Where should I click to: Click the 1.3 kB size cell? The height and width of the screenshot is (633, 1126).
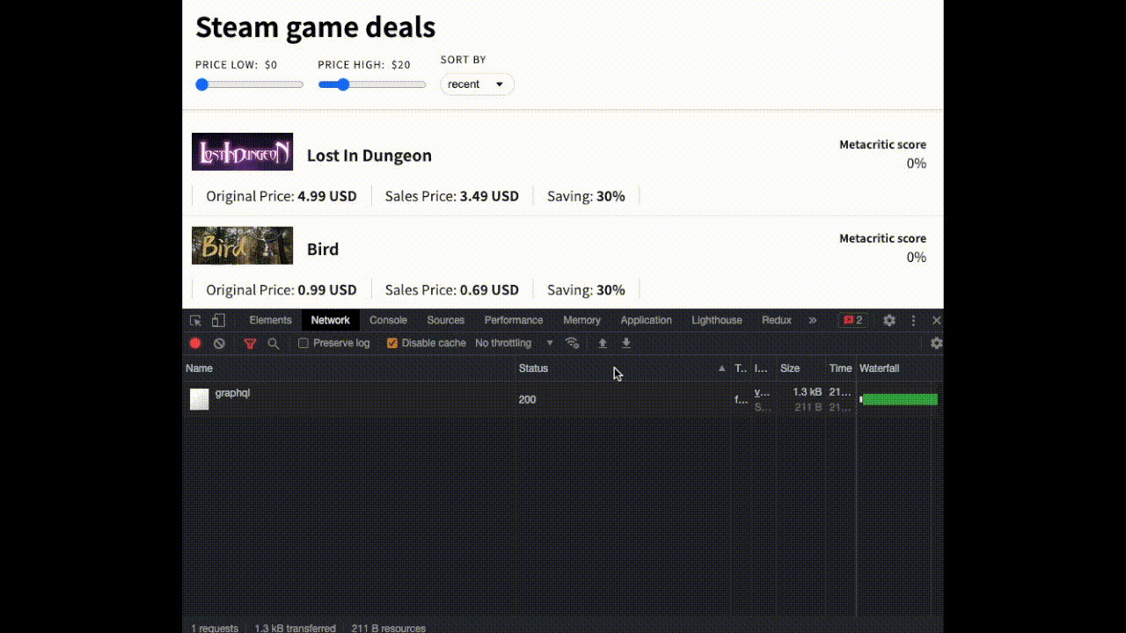807,392
